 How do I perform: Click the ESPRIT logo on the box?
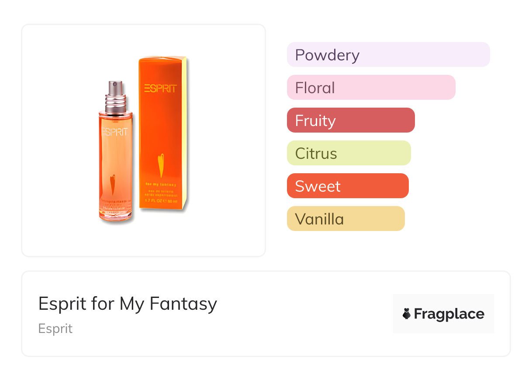pos(160,89)
